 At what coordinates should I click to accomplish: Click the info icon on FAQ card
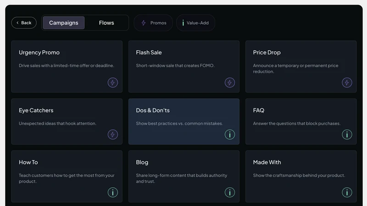[x=347, y=135]
